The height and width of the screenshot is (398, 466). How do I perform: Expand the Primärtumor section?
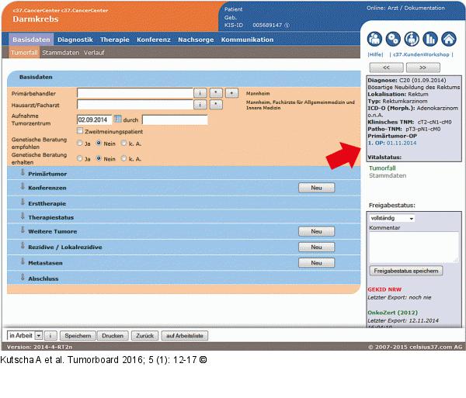click(x=23, y=172)
